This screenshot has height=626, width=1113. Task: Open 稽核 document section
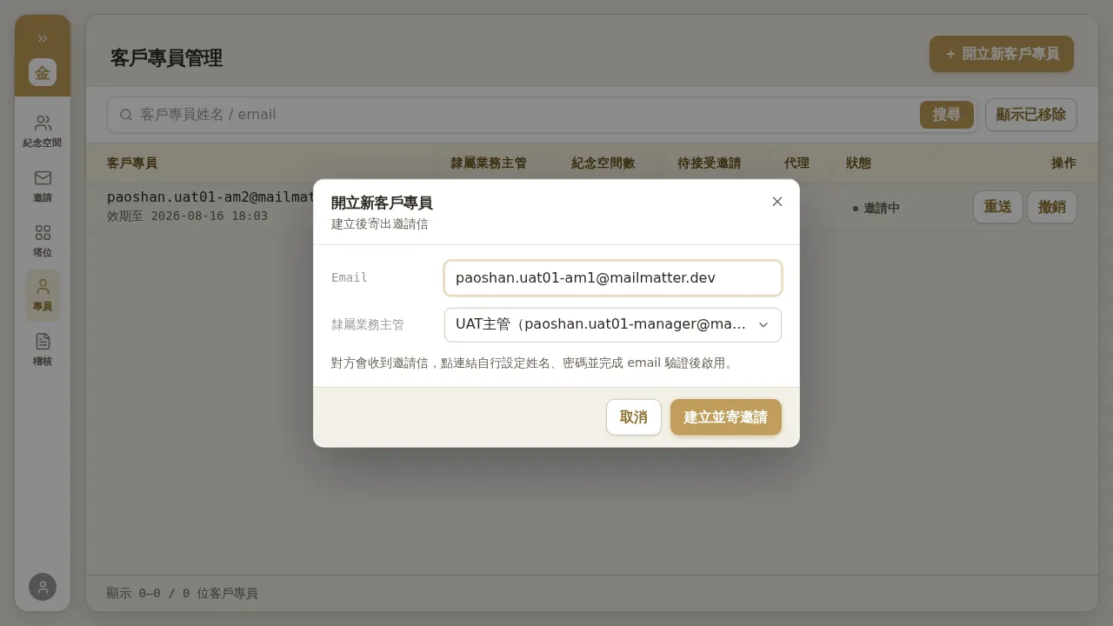coord(43,350)
